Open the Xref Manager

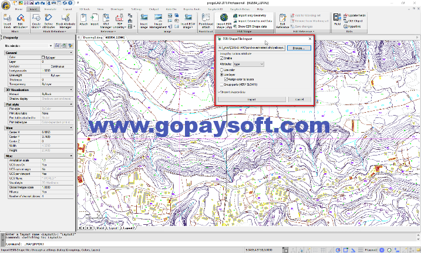pyautogui.click(x=106, y=21)
